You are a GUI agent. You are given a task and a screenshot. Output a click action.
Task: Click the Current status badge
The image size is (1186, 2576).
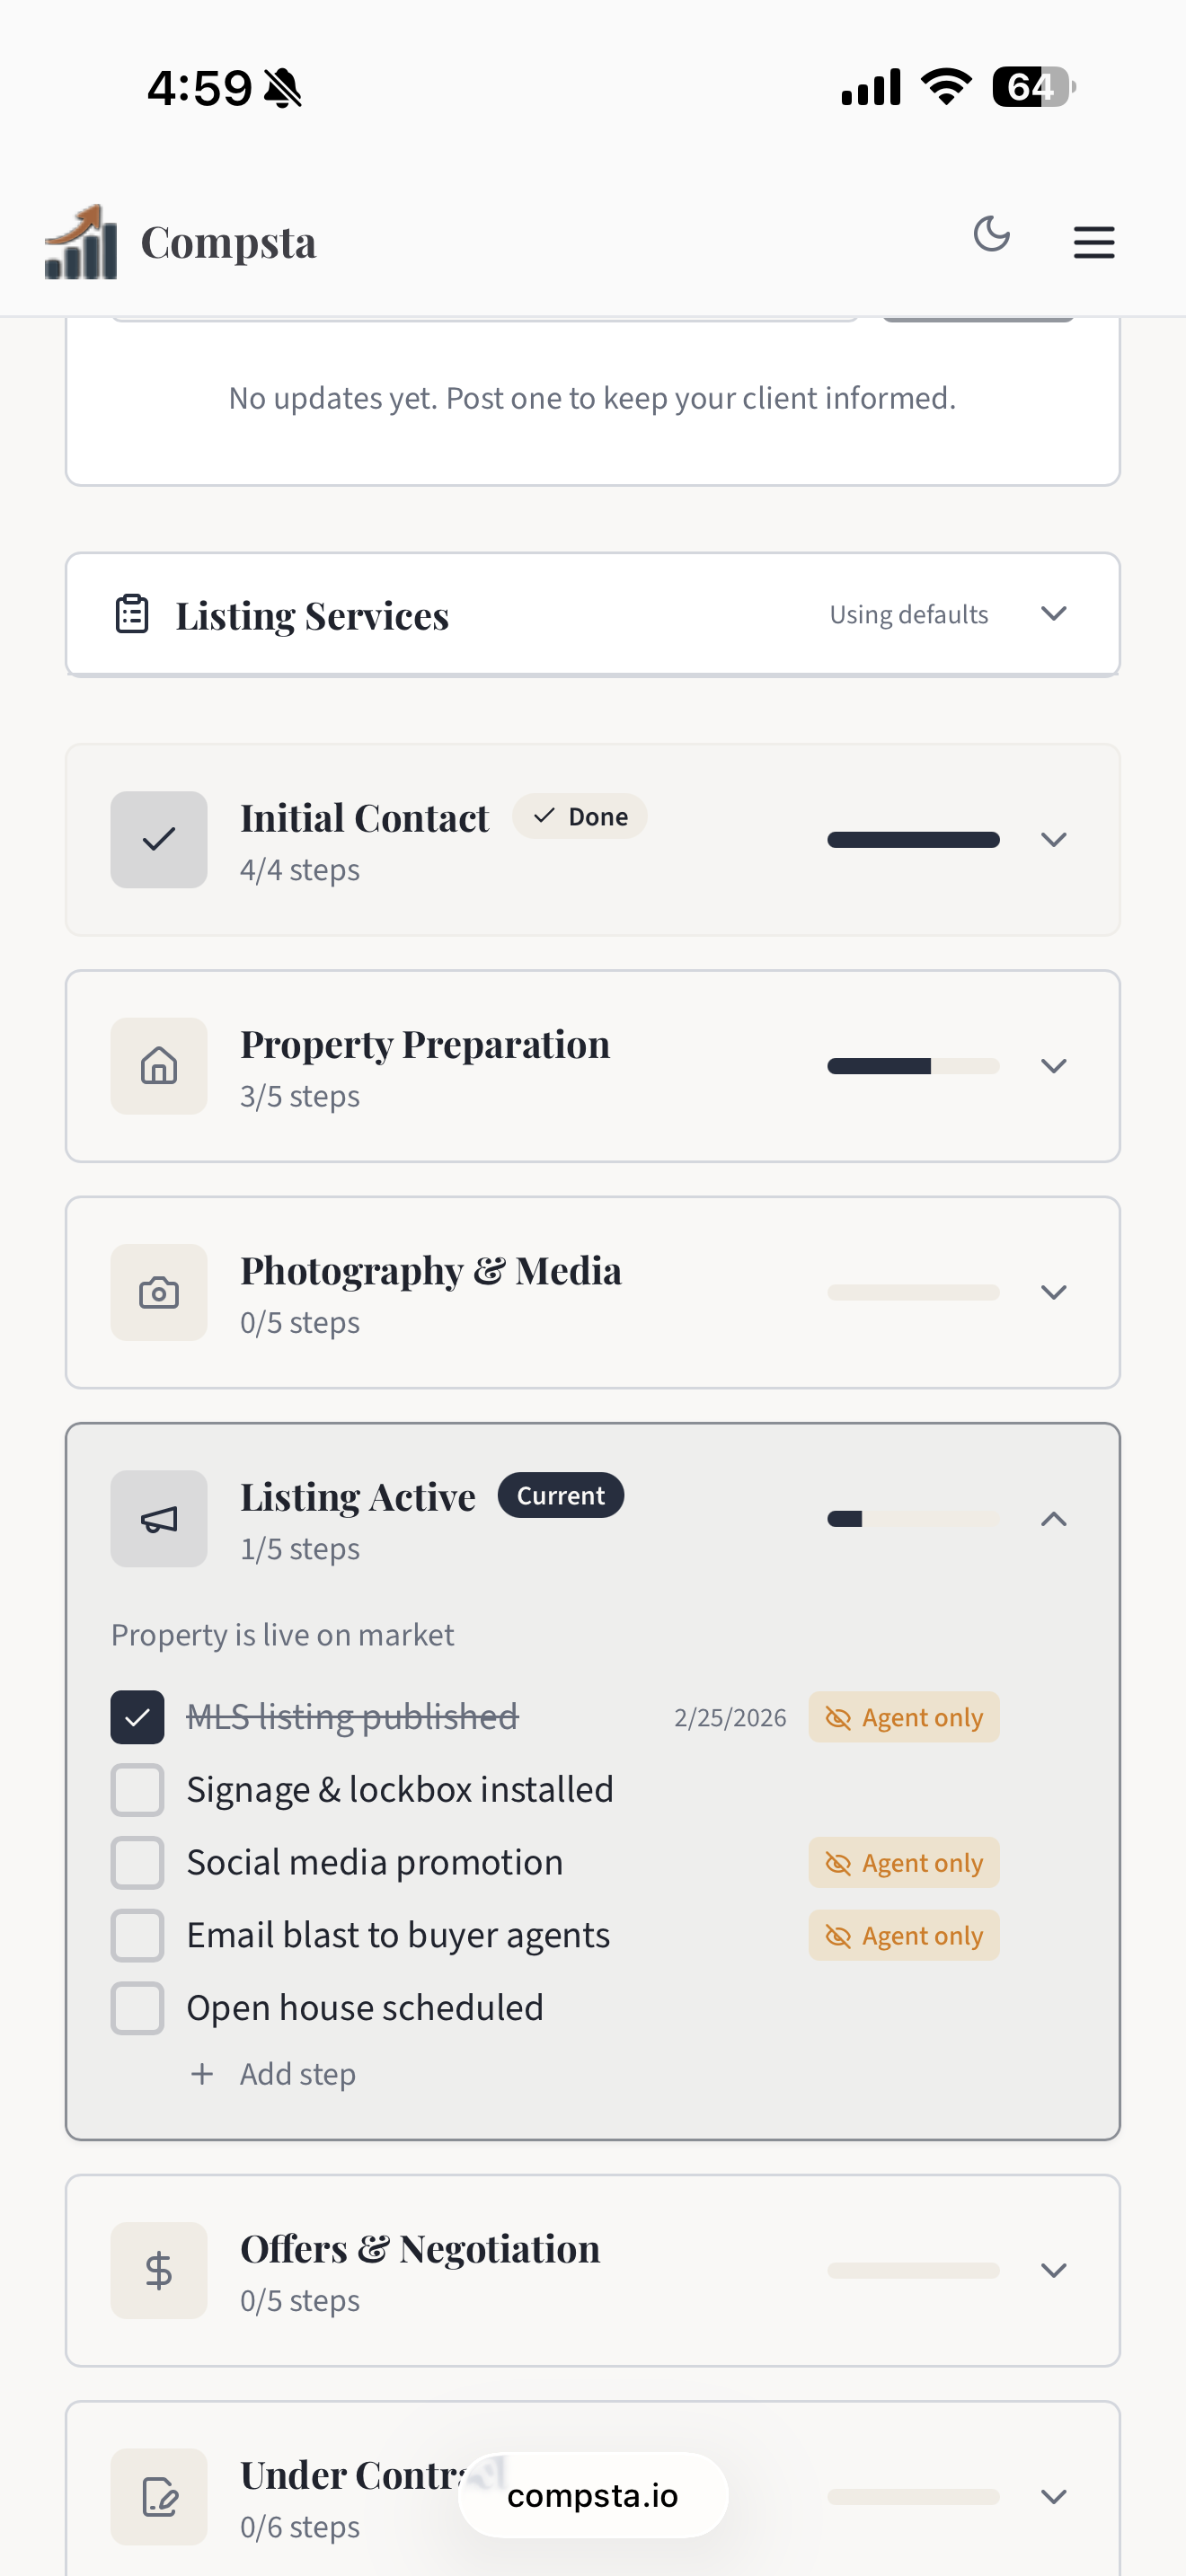click(560, 1494)
